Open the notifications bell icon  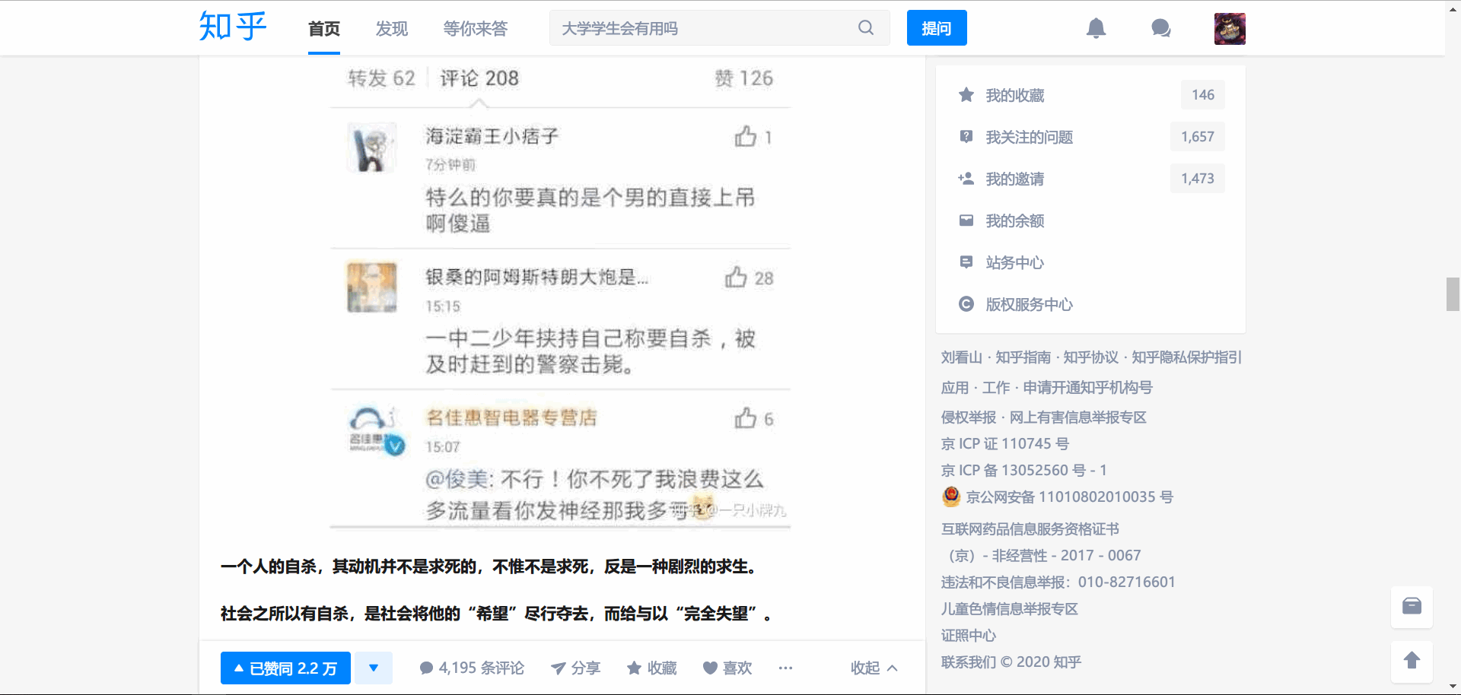(1096, 28)
